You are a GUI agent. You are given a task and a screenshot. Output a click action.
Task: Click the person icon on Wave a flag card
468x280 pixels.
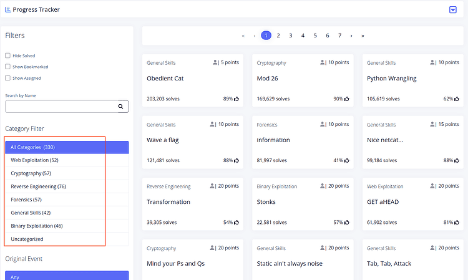tap(212, 124)
